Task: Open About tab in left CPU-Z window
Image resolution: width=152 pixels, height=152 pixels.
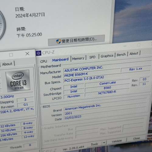Action: tap(7, 64)
